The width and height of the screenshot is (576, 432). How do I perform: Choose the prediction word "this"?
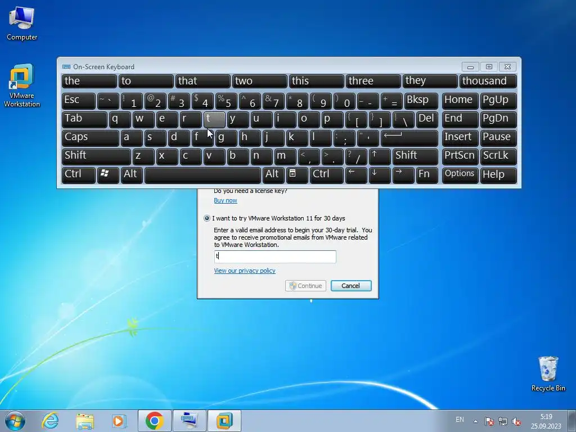[317, 81]
